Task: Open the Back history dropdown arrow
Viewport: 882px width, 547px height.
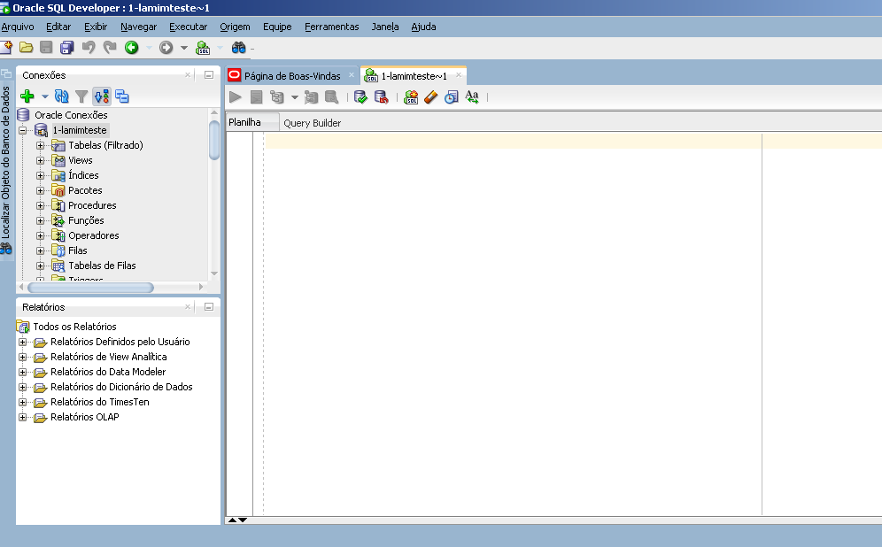Action: pos(149,48)
